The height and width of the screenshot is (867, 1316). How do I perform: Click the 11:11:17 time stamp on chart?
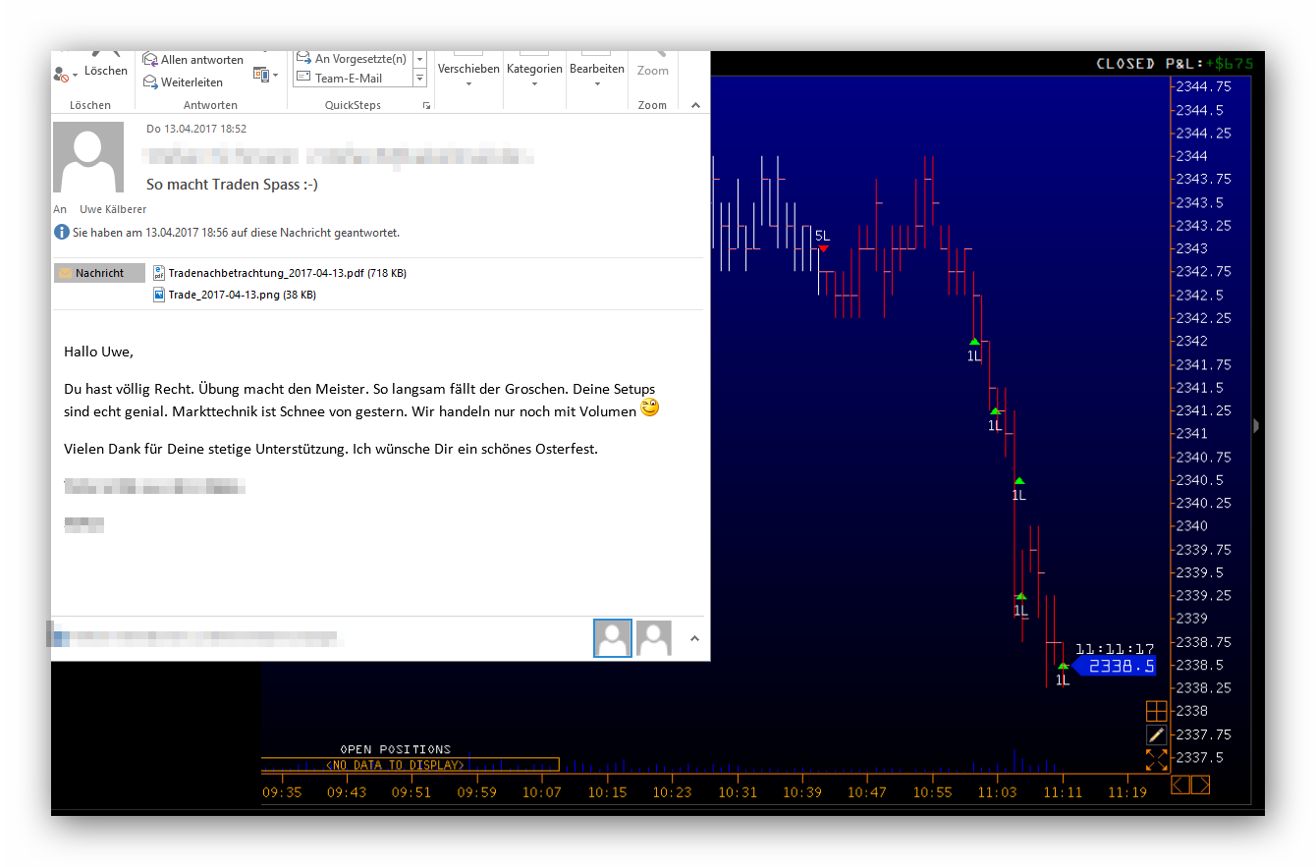click(x=1114, y=648)
